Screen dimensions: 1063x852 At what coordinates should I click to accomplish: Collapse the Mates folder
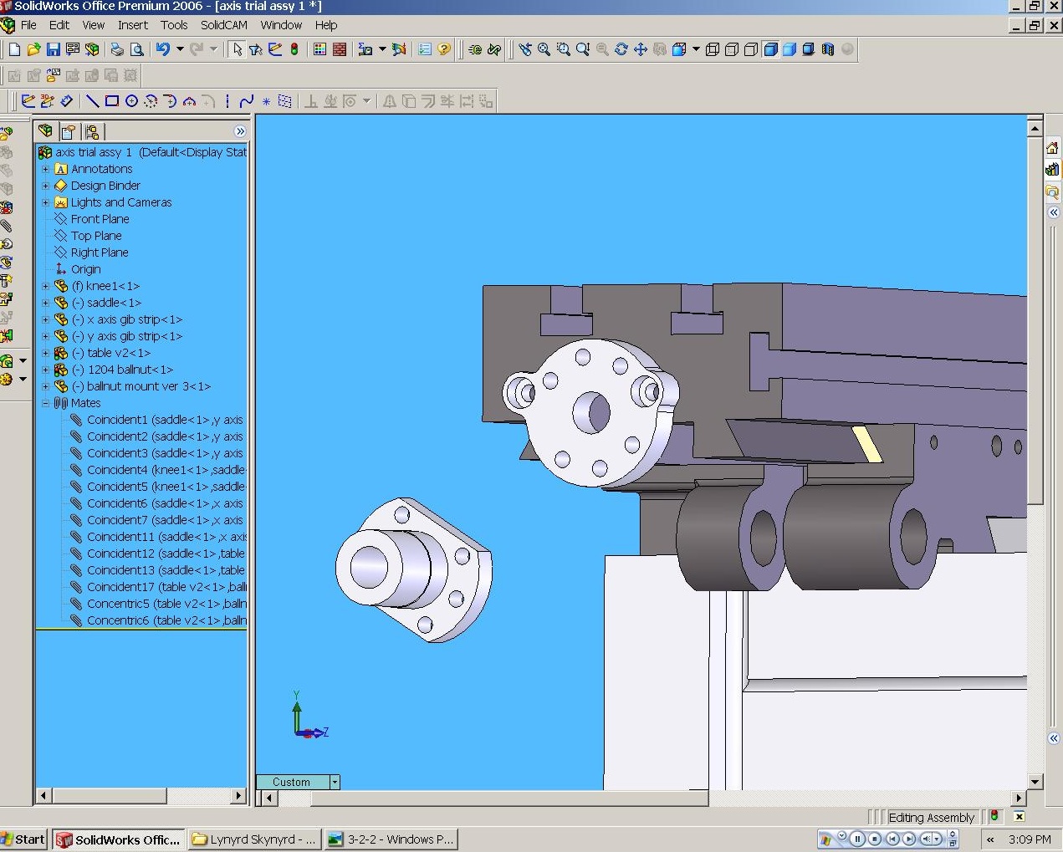pos(46,403)
